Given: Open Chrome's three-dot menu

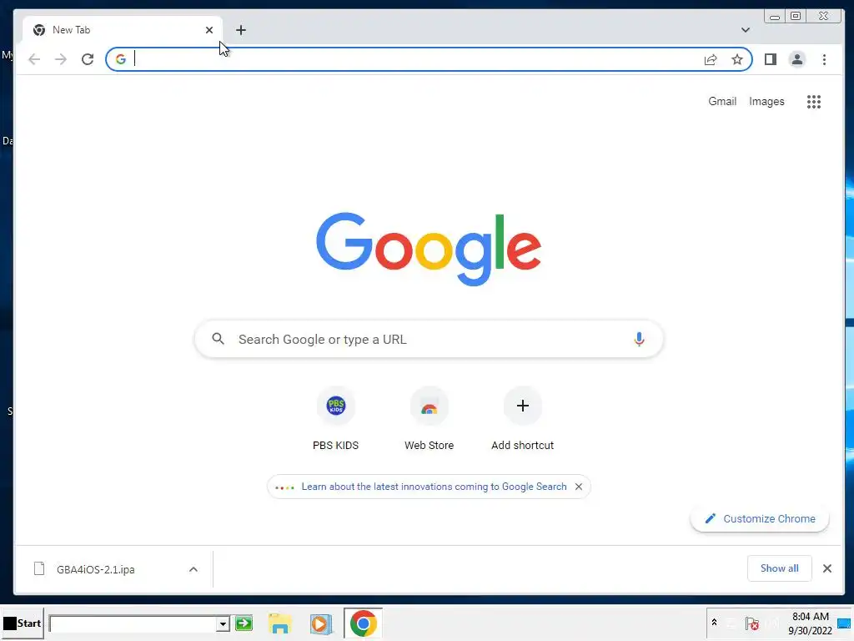Looking at the screenshot, I should [824, 59].
